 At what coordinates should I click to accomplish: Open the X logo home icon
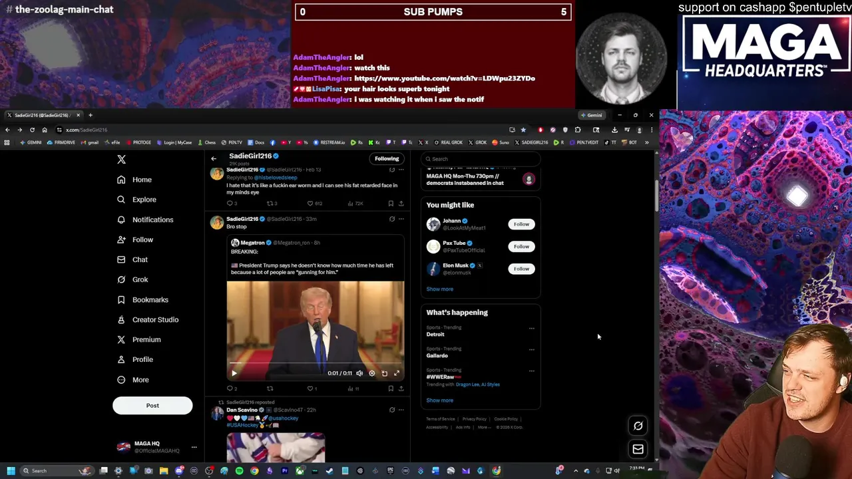click(x=121, y=160)
